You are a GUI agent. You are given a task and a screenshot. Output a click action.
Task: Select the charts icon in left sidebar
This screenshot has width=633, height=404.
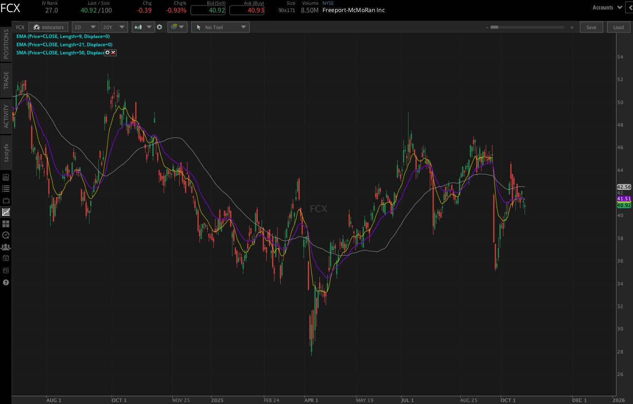tap(6, 212)
